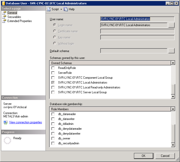Click the Ready progress spinner
The image size is (180, 162).
coord(7,140)
